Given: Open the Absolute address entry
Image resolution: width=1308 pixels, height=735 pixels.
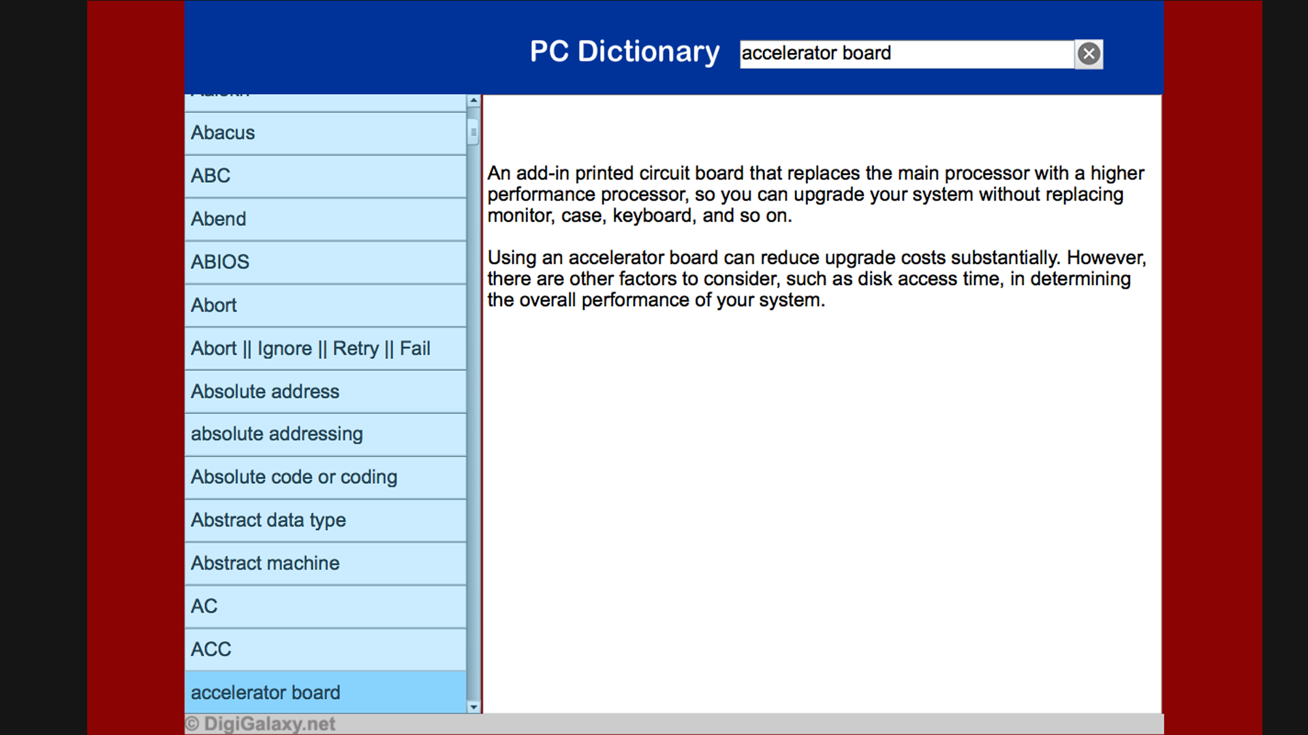Looking at the screenshot, I should pyautogui.click(x=326, y=392).
